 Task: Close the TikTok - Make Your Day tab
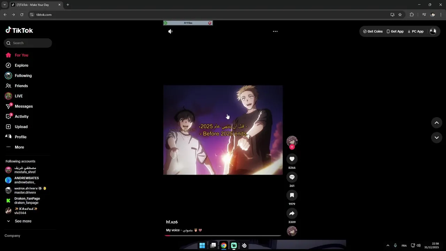(59, 5)
